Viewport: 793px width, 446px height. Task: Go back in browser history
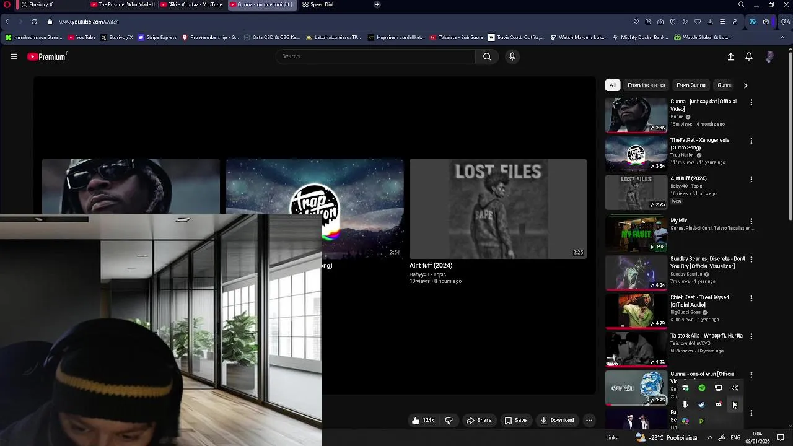7,22
